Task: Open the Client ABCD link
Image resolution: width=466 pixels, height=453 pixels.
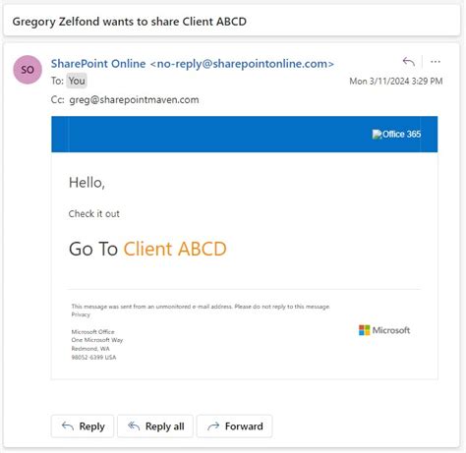Action: pos(175,249)
